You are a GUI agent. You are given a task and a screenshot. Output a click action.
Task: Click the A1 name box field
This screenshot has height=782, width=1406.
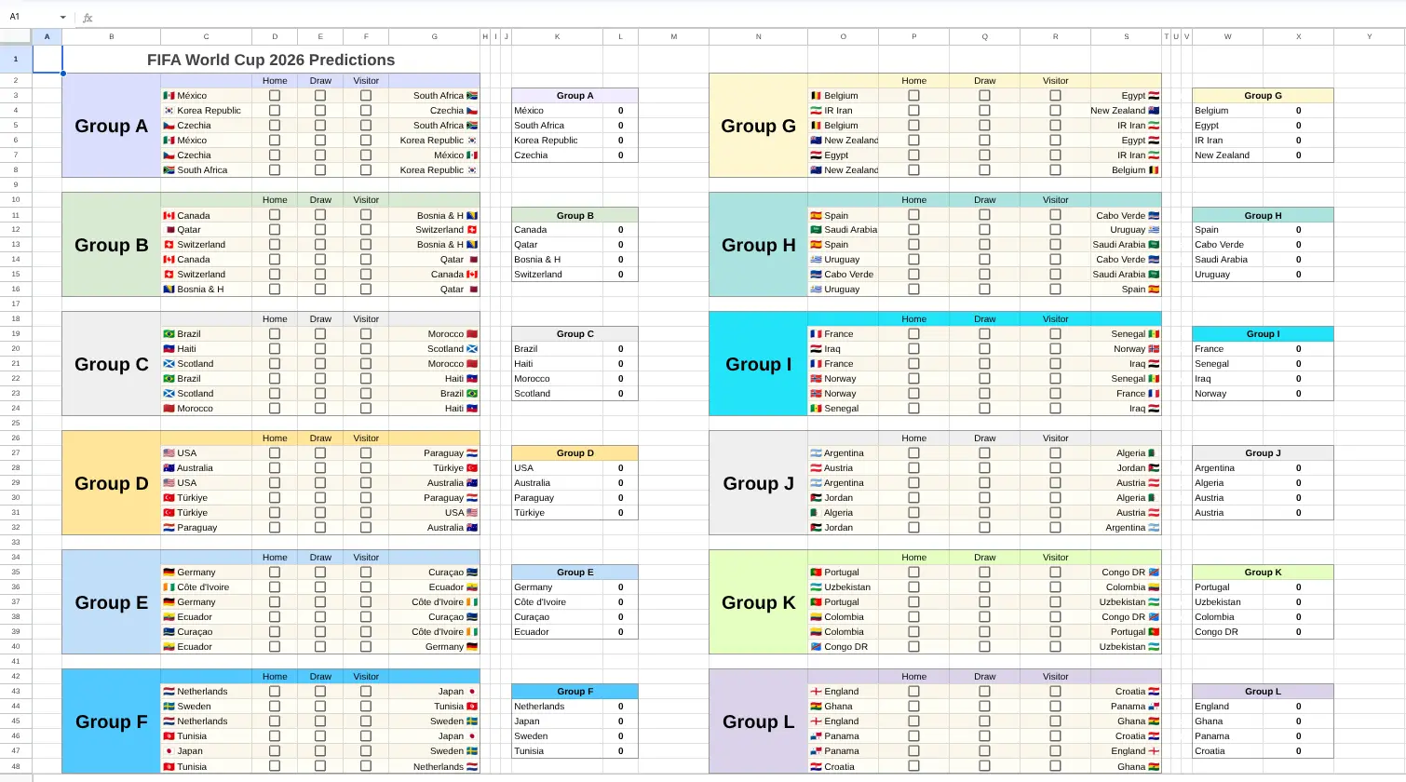pos(31,17)
